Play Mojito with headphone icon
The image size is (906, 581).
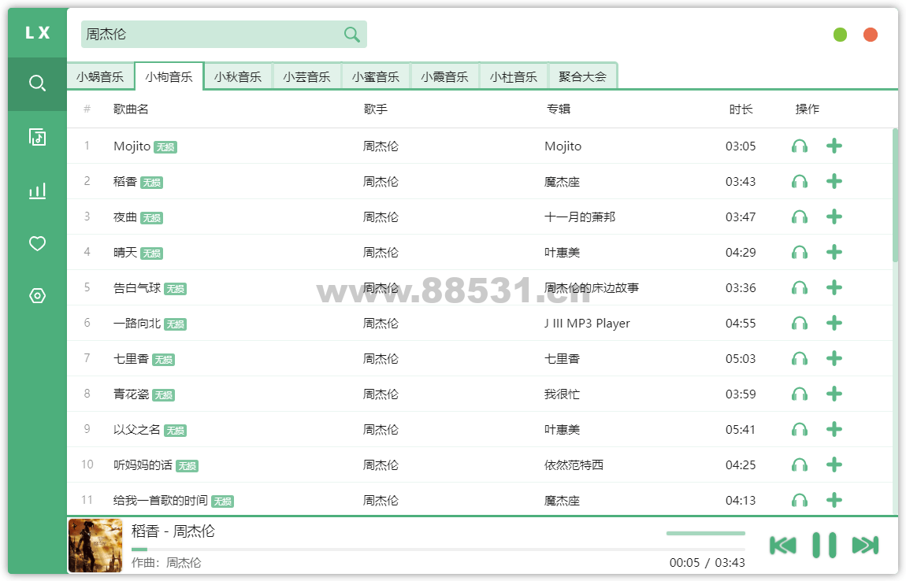click(x=800, y=146)
